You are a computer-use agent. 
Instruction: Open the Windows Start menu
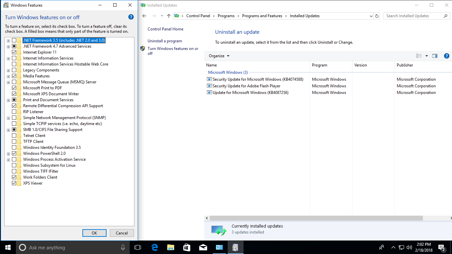click(8, 247)
